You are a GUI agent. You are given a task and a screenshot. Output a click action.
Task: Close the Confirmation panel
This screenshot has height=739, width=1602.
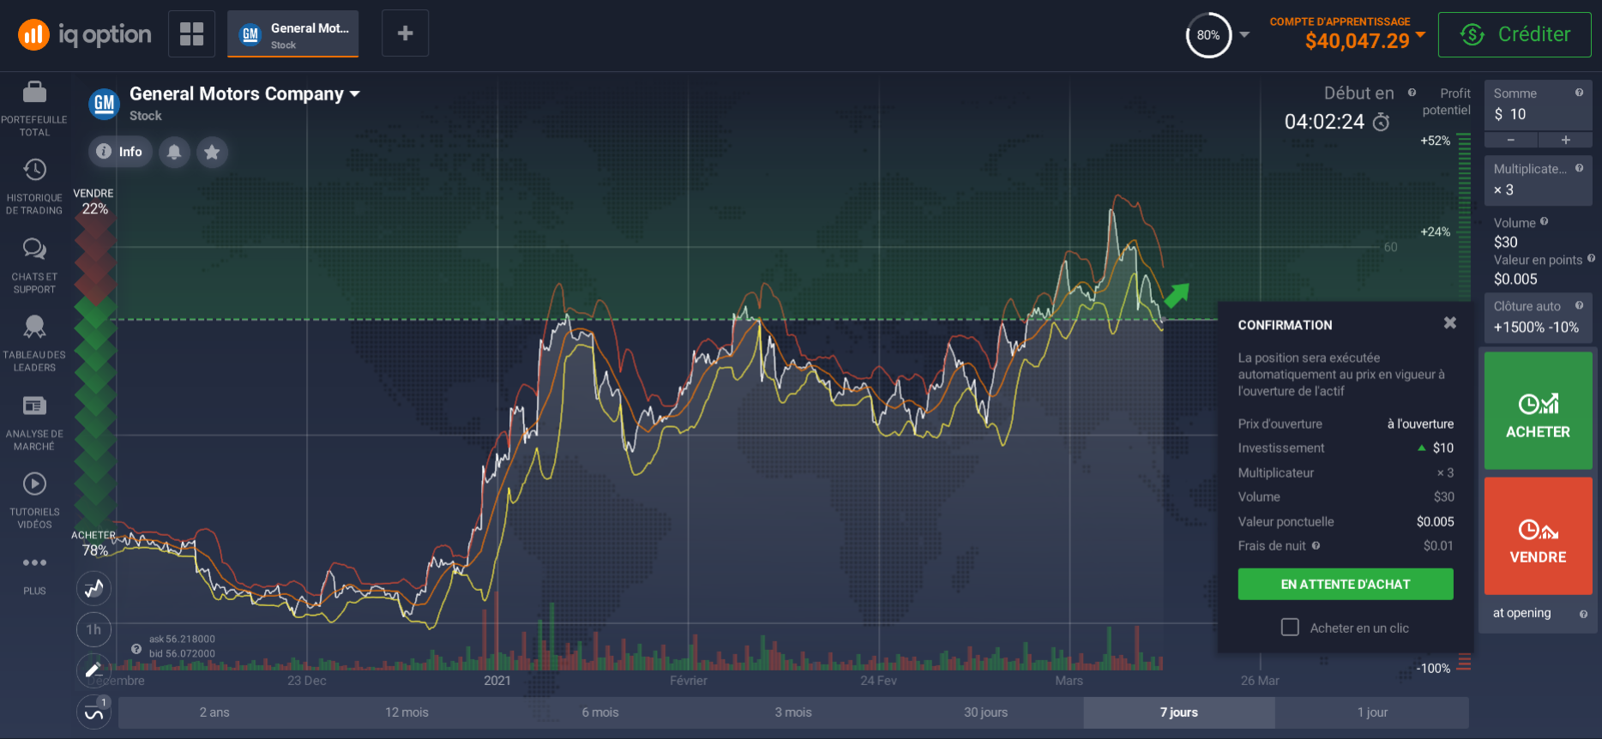[x=1449, y=323]
